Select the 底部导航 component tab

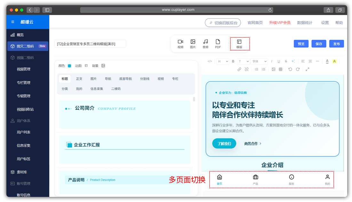pyautogui.click(x=125, y=79)
